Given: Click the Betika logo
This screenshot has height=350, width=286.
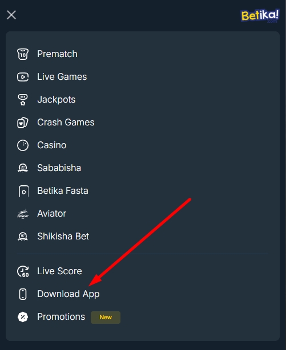Looking at the screenshot, I should pyautogui.click(x=260, y=15).
